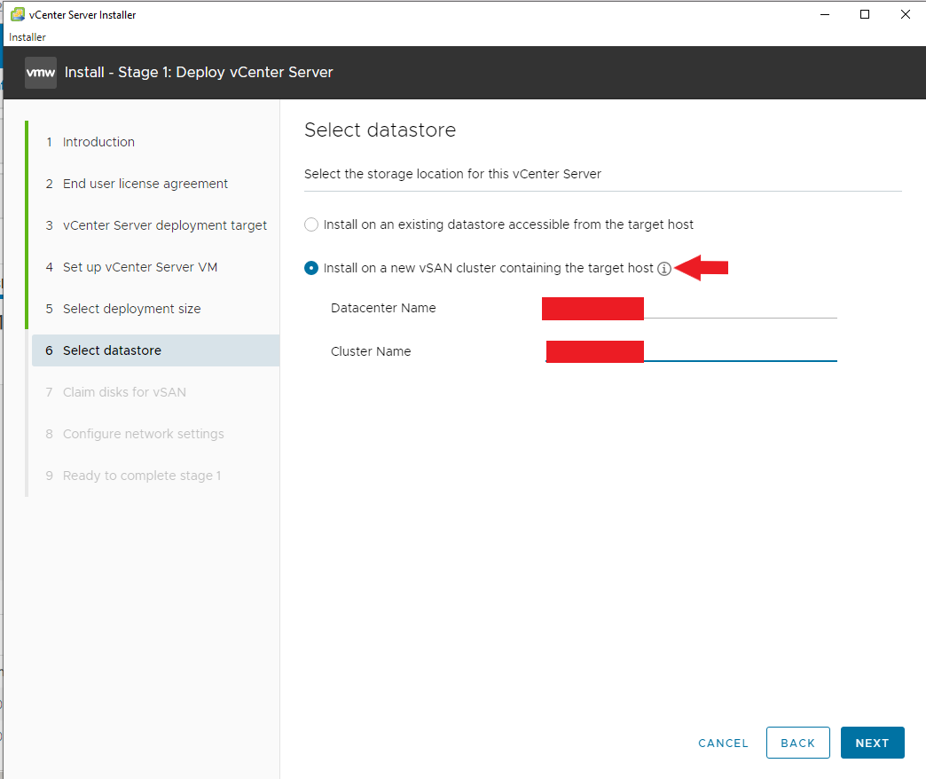
Task: Close the vCenter Server Installer window
Action: click(906, 15)
